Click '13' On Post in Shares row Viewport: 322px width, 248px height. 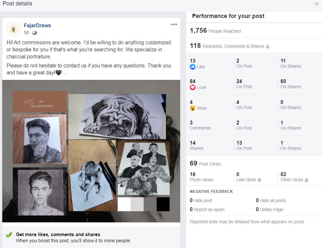click(239, 143)
